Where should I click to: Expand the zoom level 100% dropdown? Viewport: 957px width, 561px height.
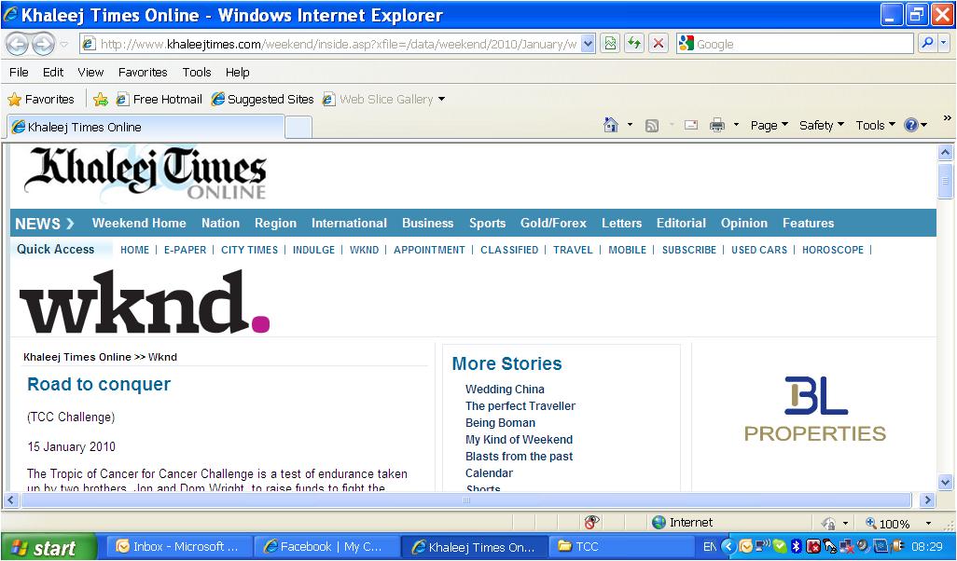(928, 524)
